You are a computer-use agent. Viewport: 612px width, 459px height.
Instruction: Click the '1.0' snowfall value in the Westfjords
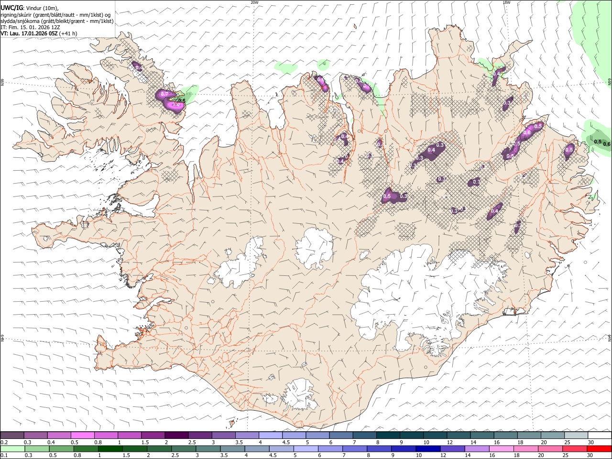pyautogui.click(x=175, y=104)
